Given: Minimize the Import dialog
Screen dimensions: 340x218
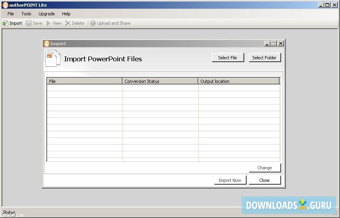Looking at the screenshot, I should pos(267,44).
